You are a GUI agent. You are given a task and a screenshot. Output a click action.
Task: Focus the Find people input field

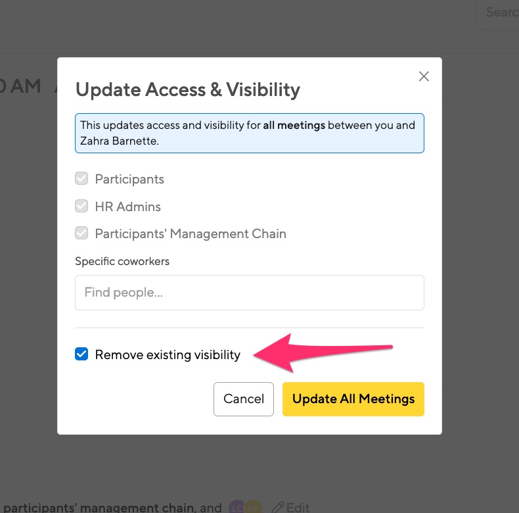pos(249,293)
